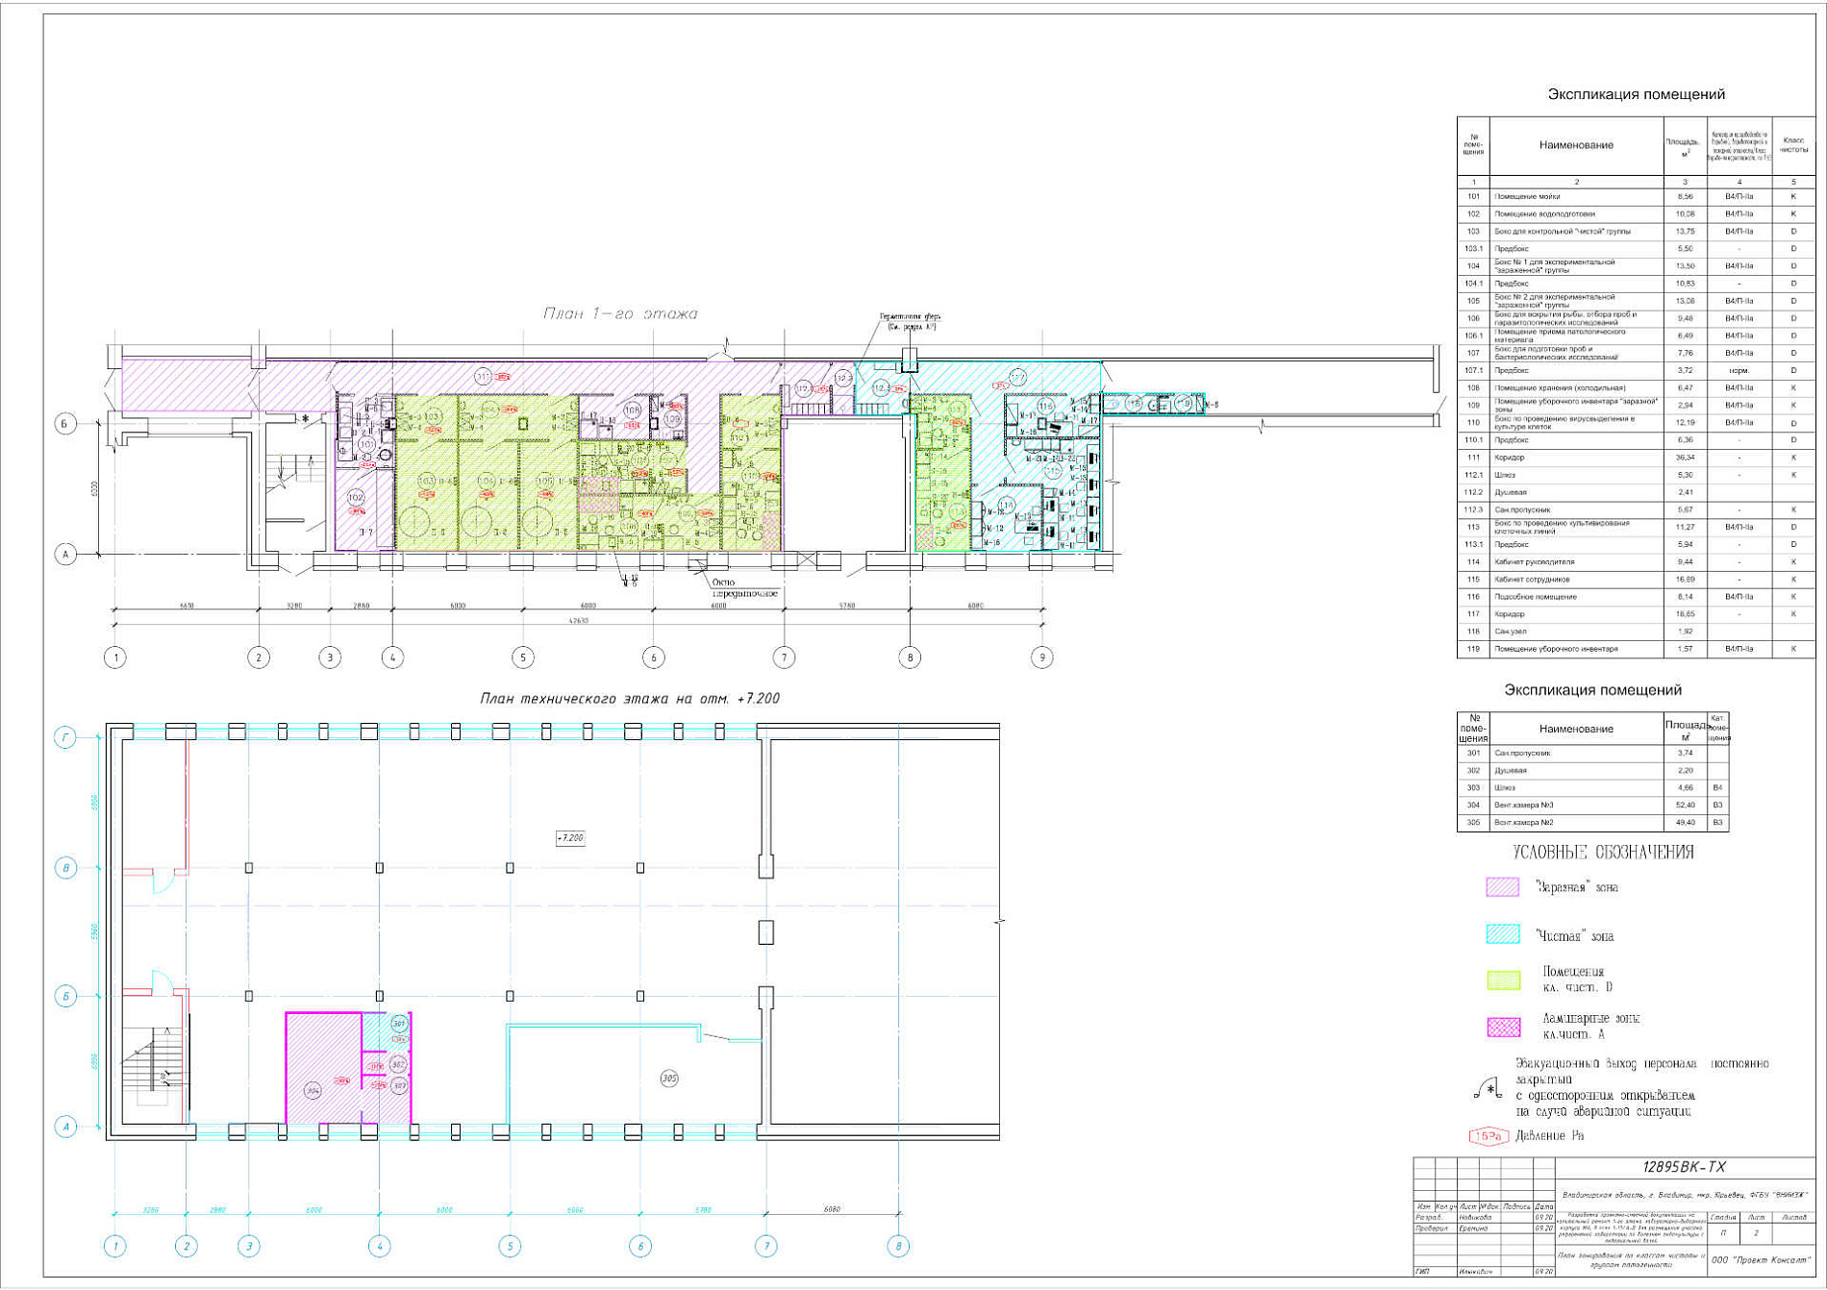Click the yellow-green class D rooms swatch
Viewport: 1827px width, 1290px height.
click(1503, 980)
